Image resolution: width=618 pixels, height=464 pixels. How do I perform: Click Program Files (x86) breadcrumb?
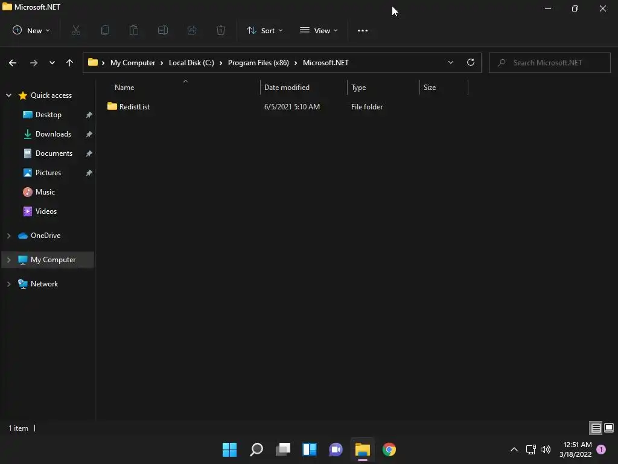[x=258, y=63]
